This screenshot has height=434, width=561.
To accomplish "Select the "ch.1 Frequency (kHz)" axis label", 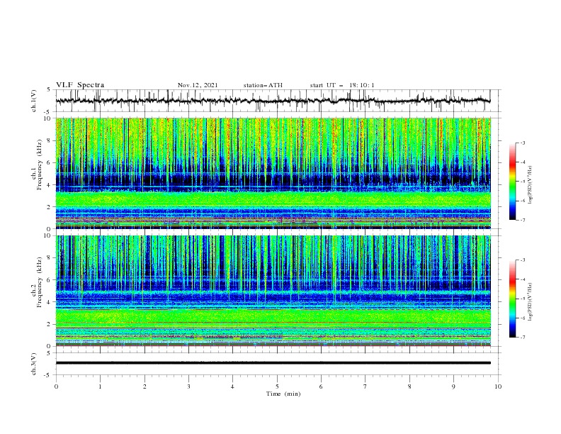I will [x=37, y=165].
